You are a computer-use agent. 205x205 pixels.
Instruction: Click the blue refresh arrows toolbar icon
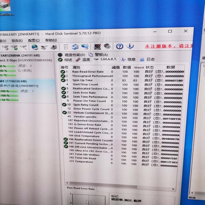coord(75,47)
